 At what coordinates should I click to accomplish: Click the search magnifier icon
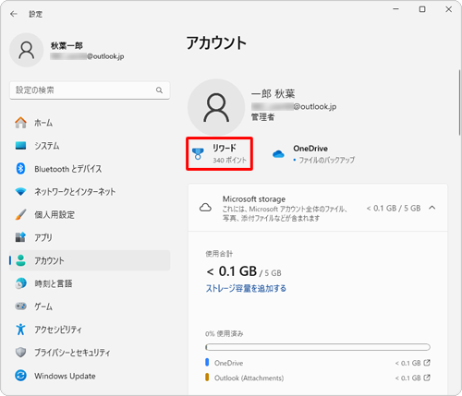point(159,90)
